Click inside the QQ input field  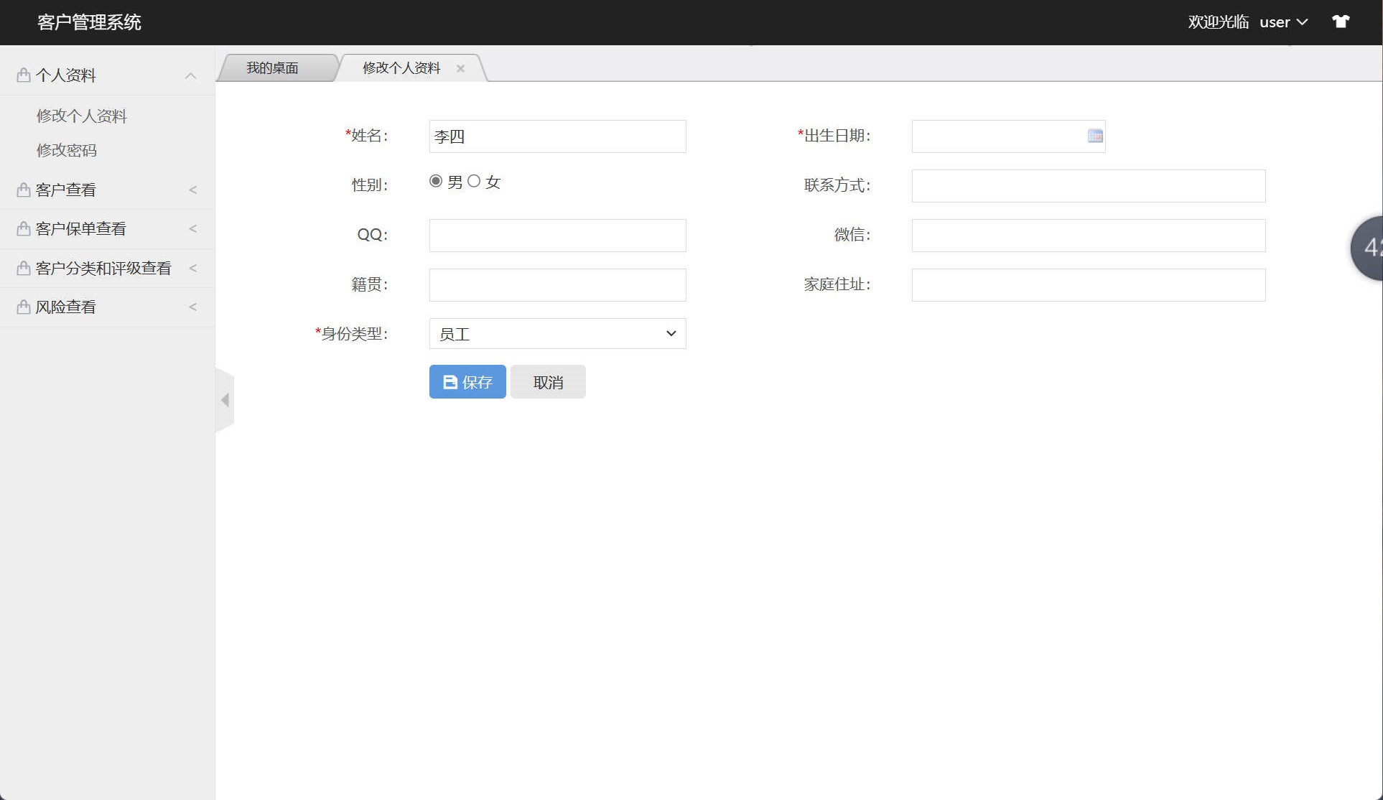[557, 235]
